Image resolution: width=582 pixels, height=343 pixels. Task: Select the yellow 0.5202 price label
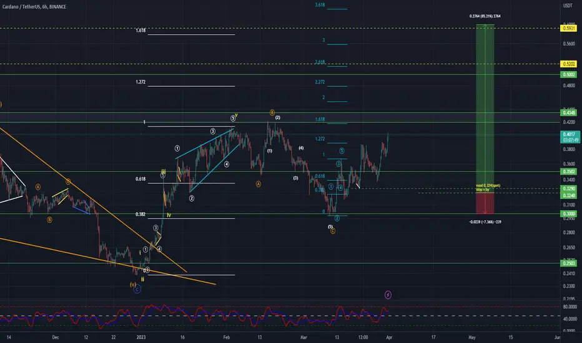pos(568,64)
